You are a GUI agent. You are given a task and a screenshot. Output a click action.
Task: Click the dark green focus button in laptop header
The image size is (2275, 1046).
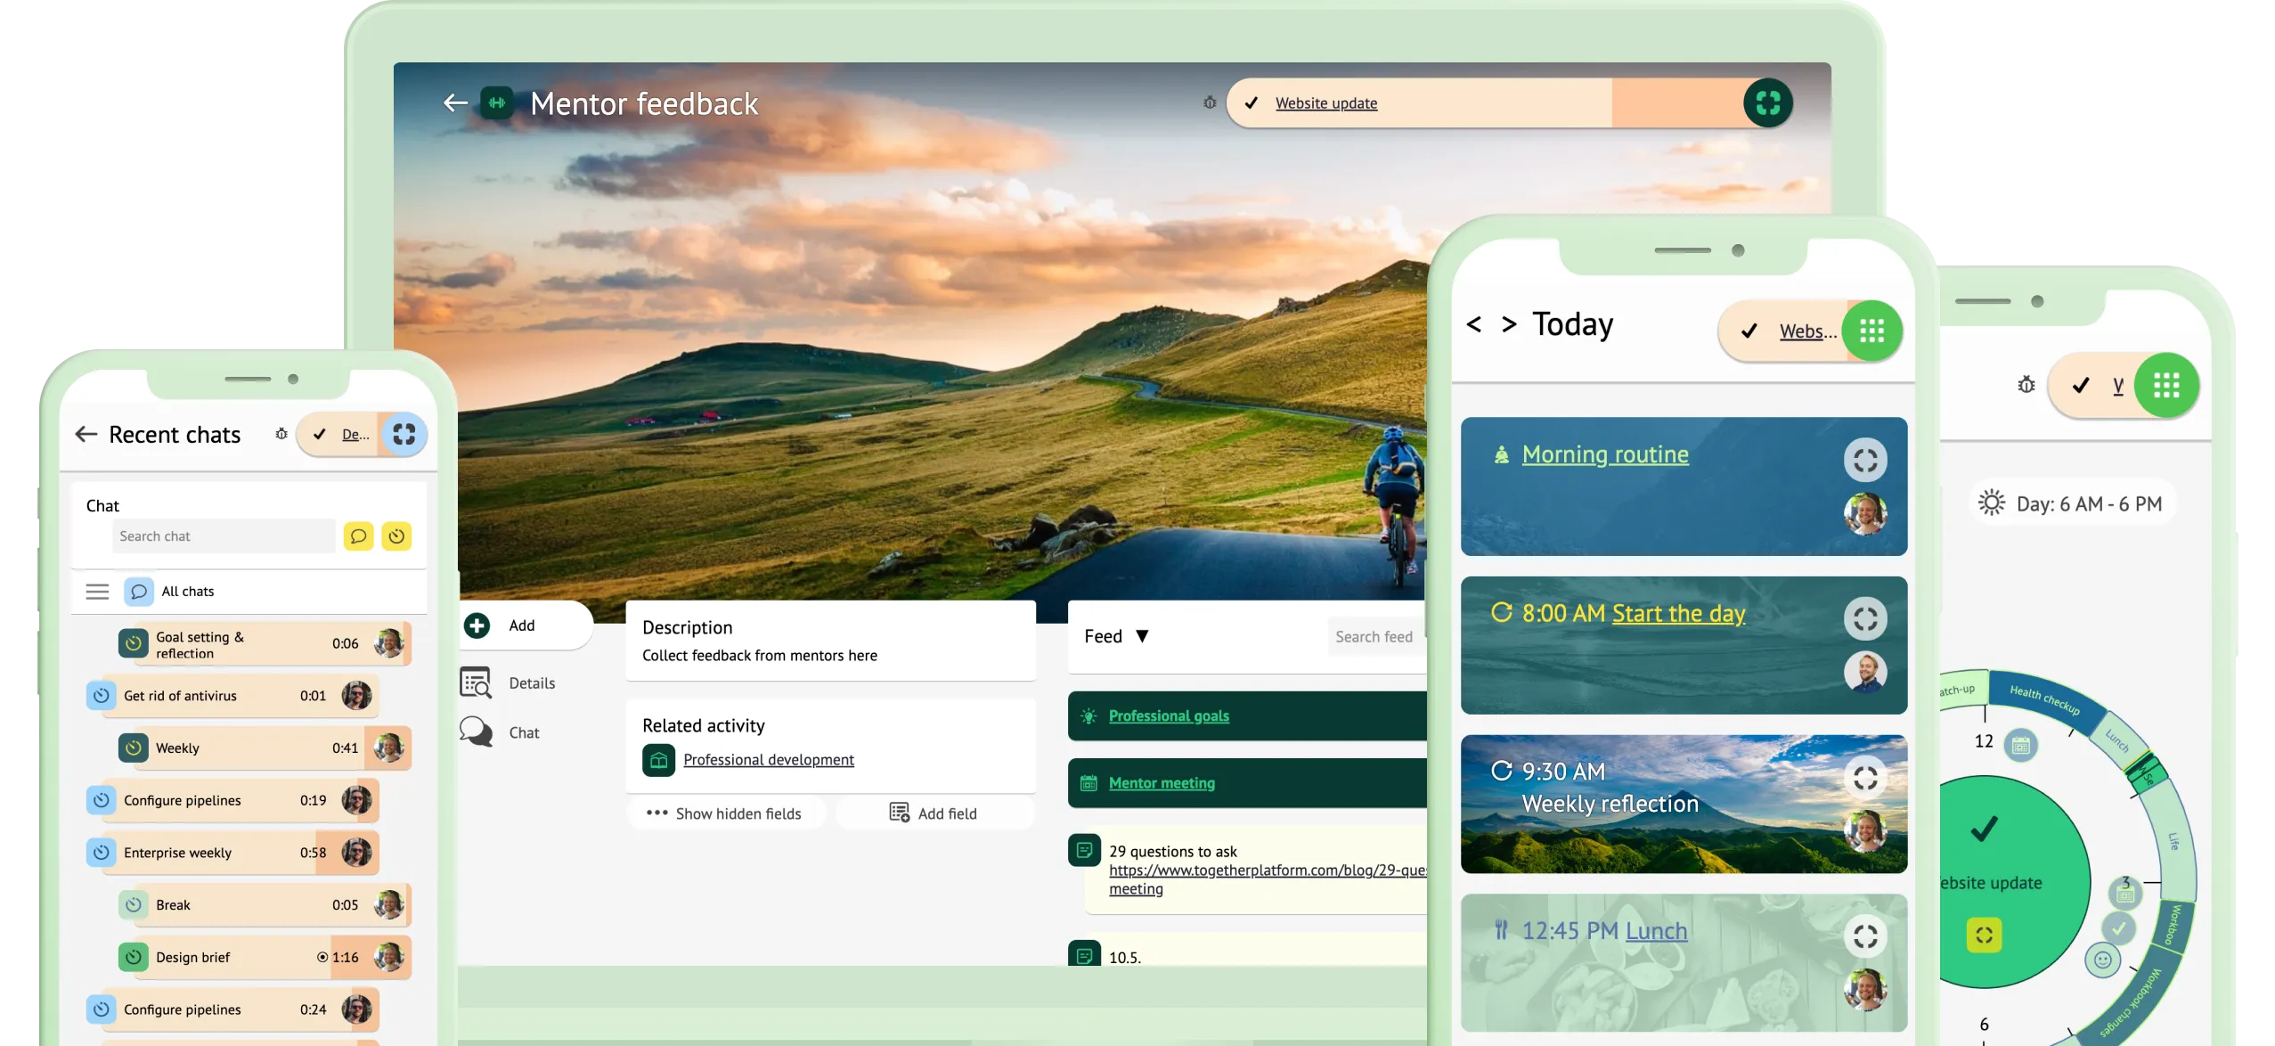[1767, 103]
